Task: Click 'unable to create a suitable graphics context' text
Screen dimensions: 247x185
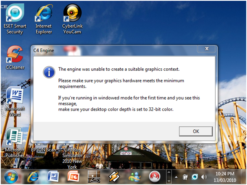Action: (x=135, y=69)
